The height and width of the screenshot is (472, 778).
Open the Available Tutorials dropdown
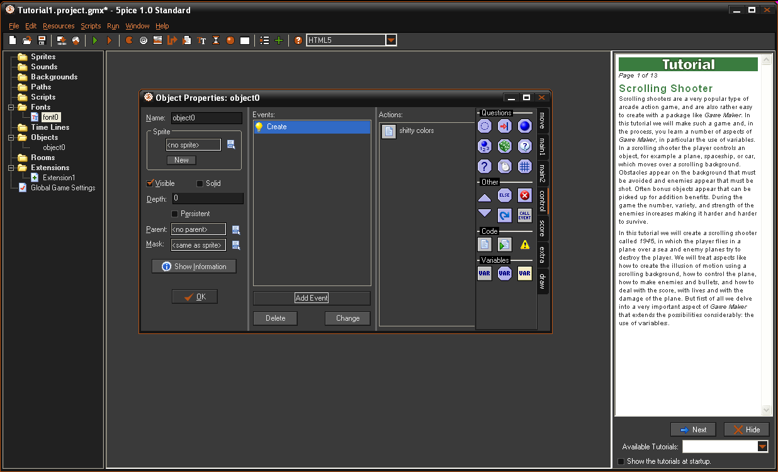pos(762,446)
